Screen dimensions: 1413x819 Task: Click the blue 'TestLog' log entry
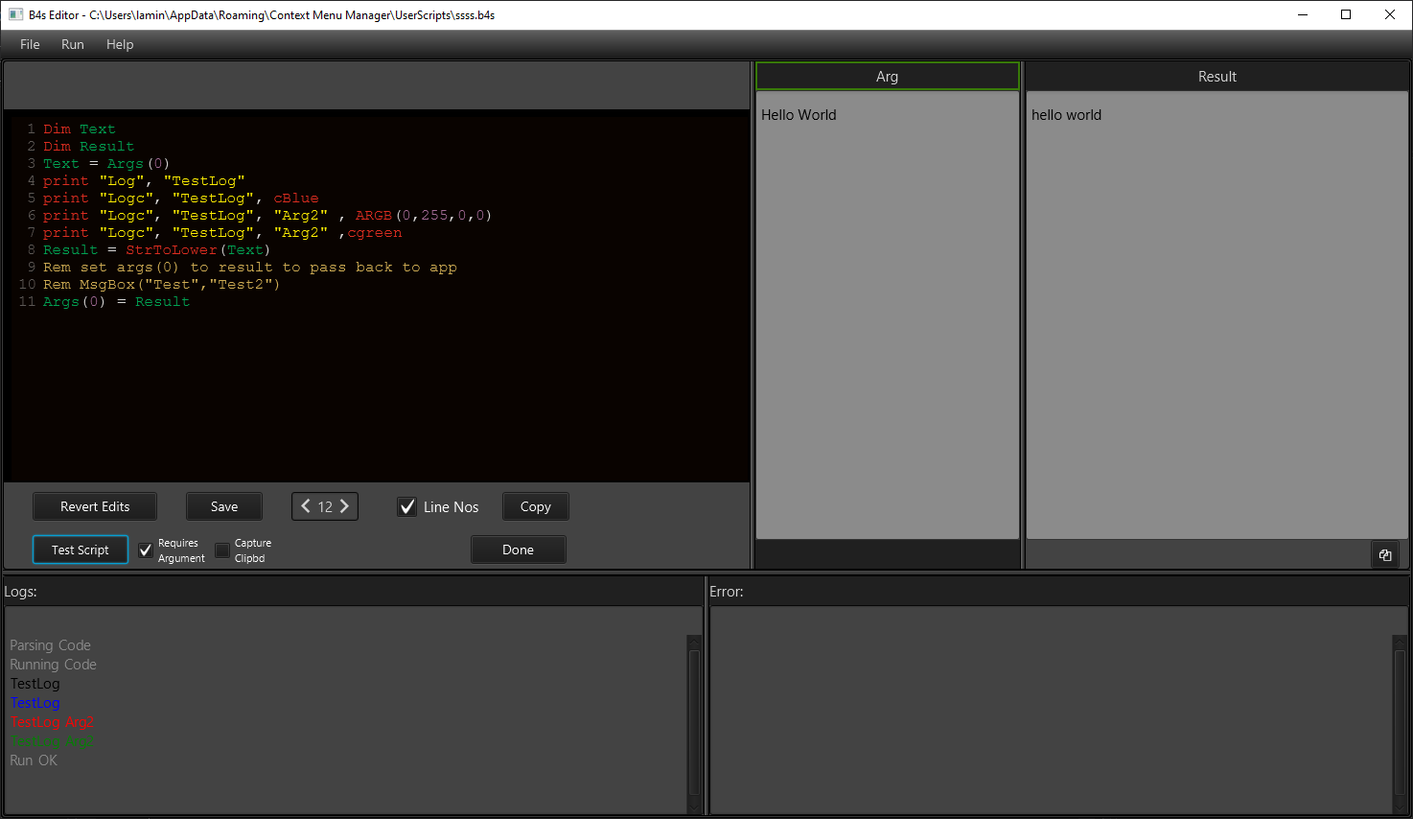coord(35,703)
